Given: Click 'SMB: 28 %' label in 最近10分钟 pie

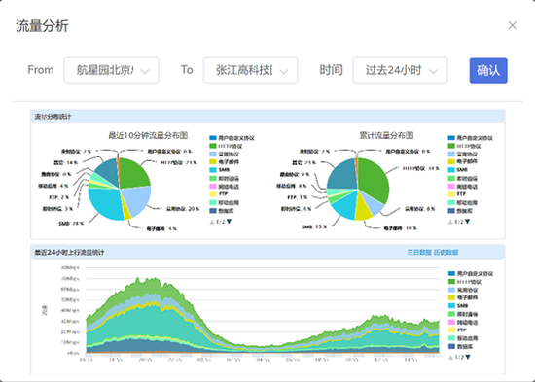Looking at the screenshot, I should click(x=71, y=224).
